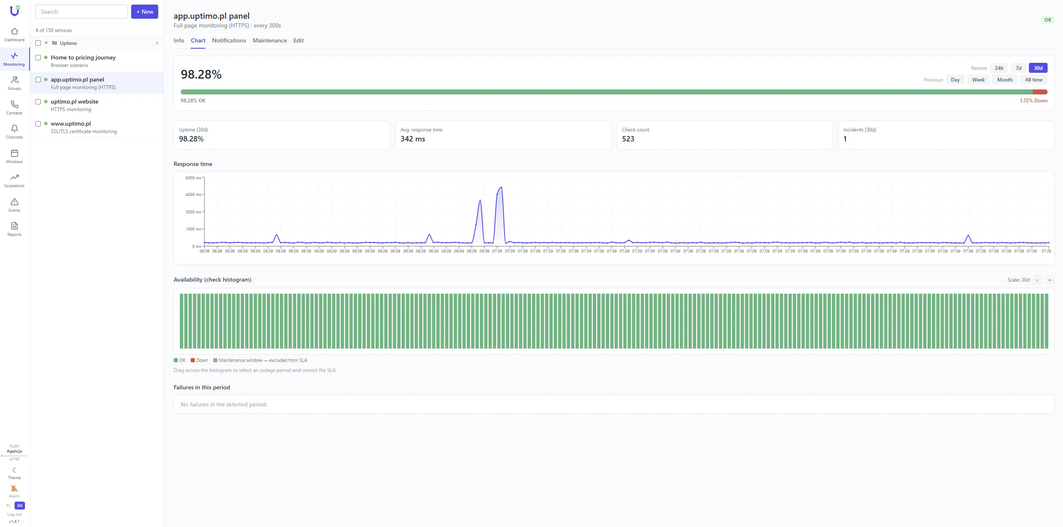Show All time period
1063x527 pixels.
pyautogui.click(x=1034, y=80)
